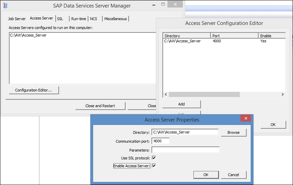Close the Access Server Properties dialog
The width and height of the screenshot is (293, 185).
click(x=246, y=118)
